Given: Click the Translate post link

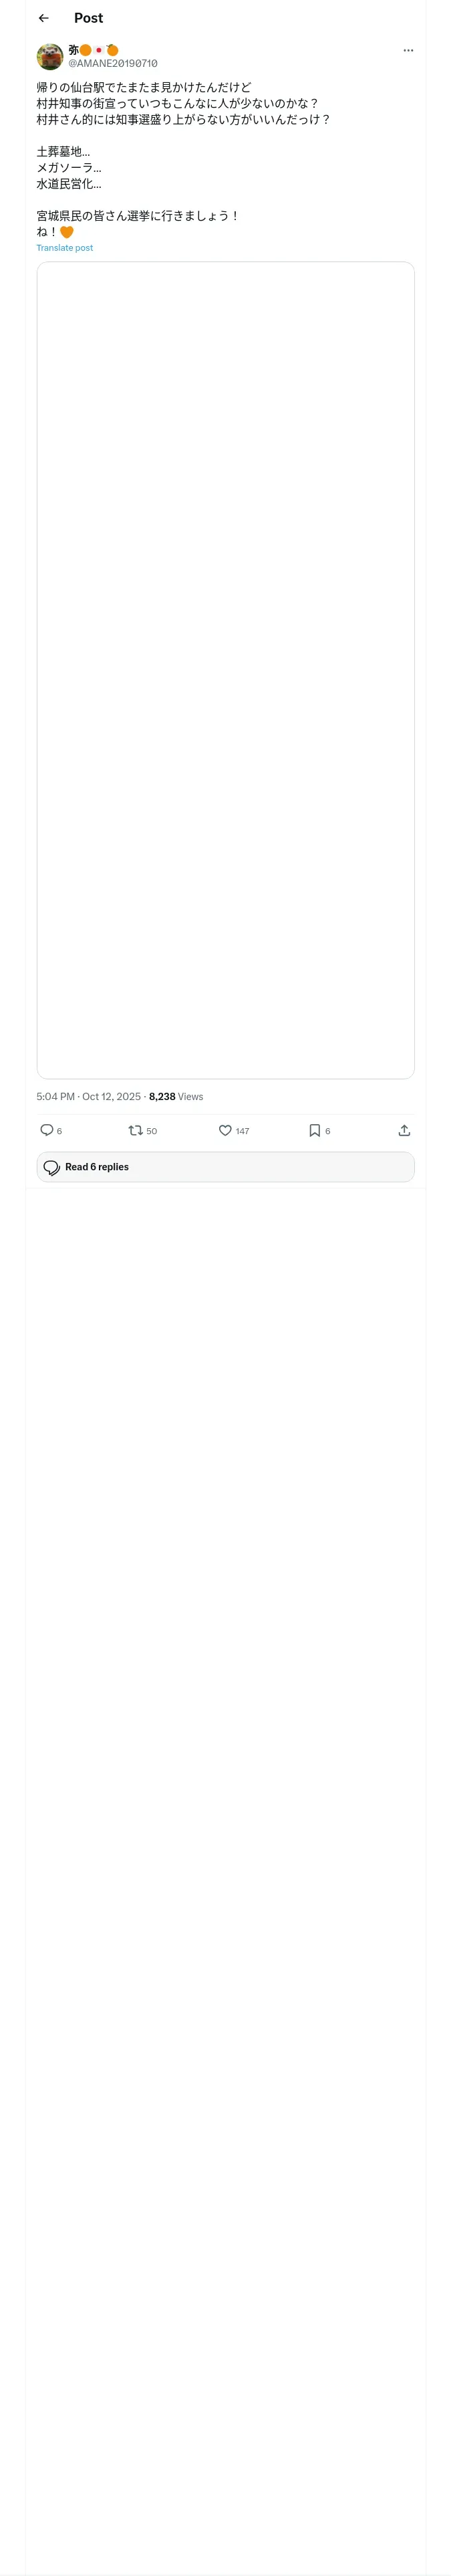Looking at the screenshot, I should (x=64, y=248).
